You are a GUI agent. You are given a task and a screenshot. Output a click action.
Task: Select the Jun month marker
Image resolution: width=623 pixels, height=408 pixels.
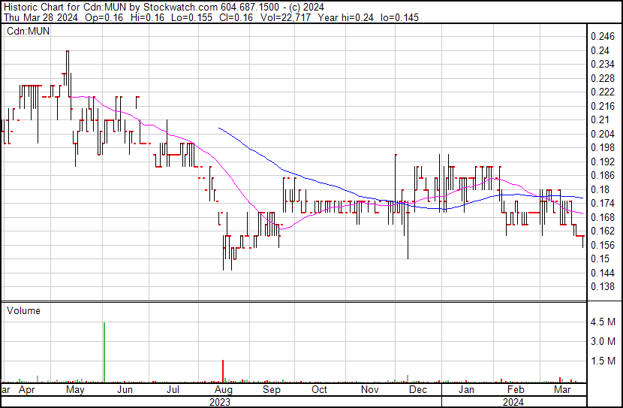[125, 391]
